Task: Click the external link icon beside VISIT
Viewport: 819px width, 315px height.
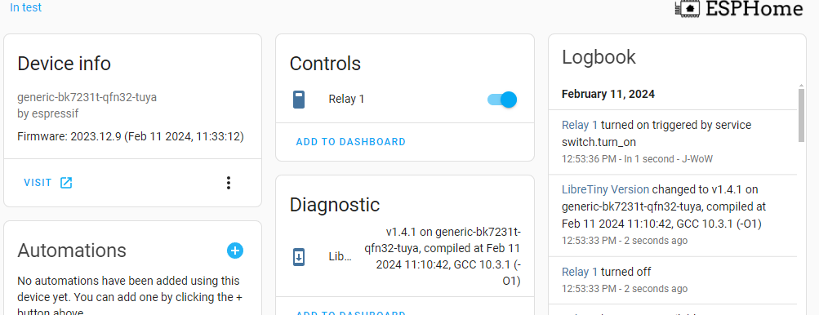Action: pyautogui.click(x=66, y=182)
